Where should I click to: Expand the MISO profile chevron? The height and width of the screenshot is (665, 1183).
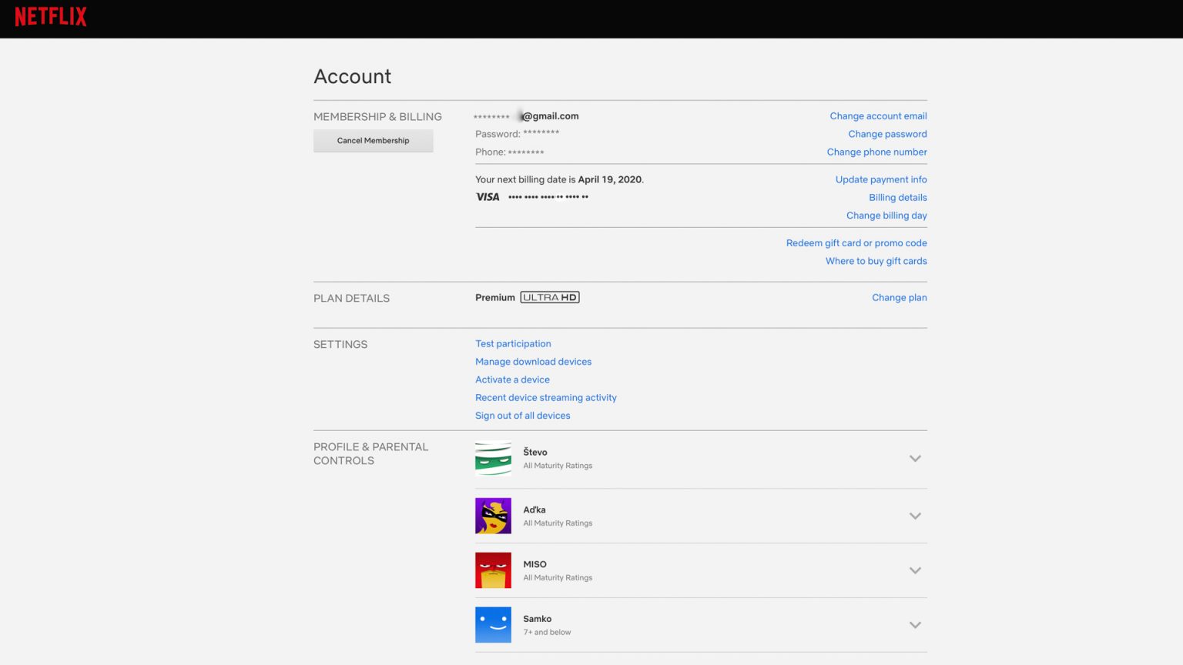(x=915, y=571)
